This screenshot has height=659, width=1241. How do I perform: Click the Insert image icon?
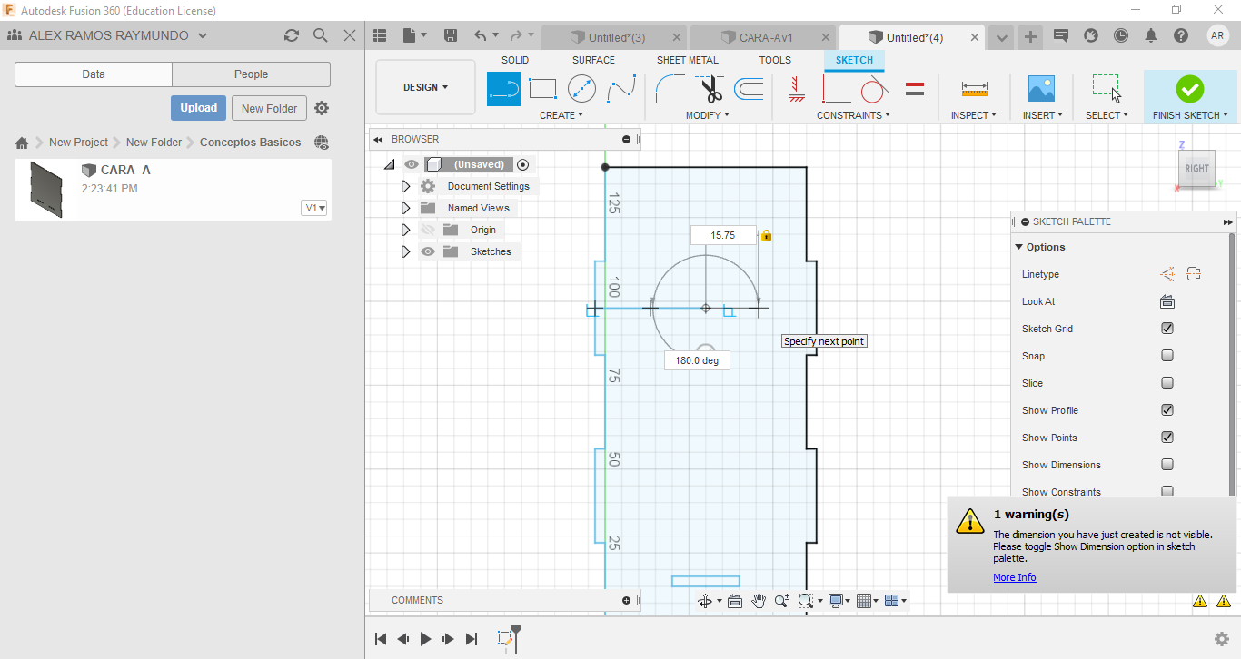pos(1041,89)
